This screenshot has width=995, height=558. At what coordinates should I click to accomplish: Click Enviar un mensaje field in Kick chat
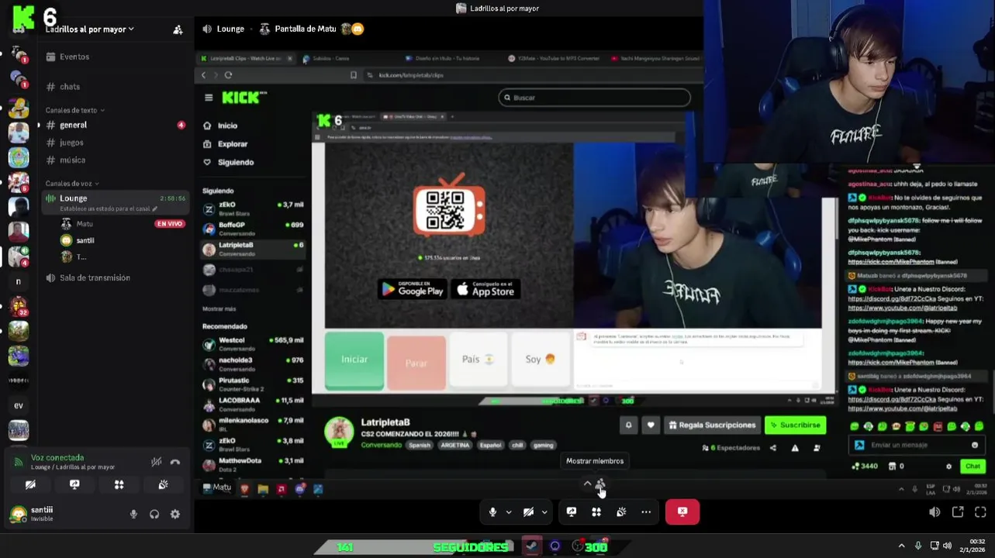tap(918, 445)
